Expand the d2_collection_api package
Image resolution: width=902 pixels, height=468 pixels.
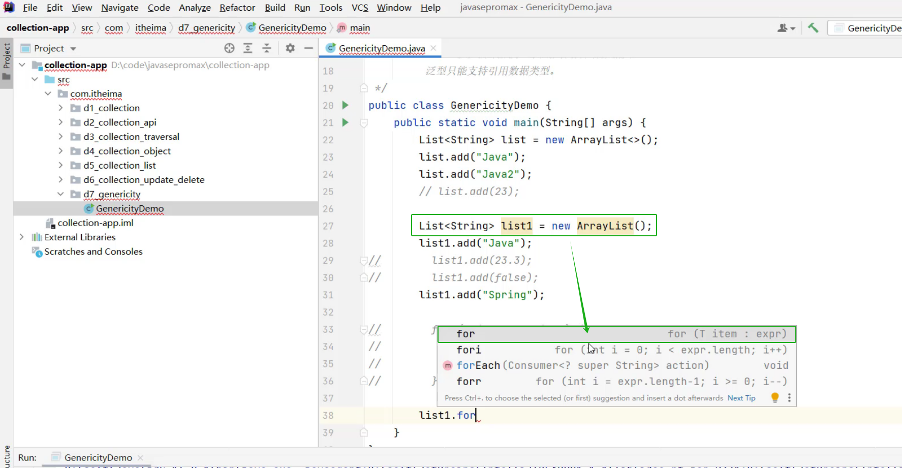[x=60, y=122]
